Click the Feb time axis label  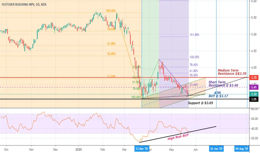pos(103,150)
